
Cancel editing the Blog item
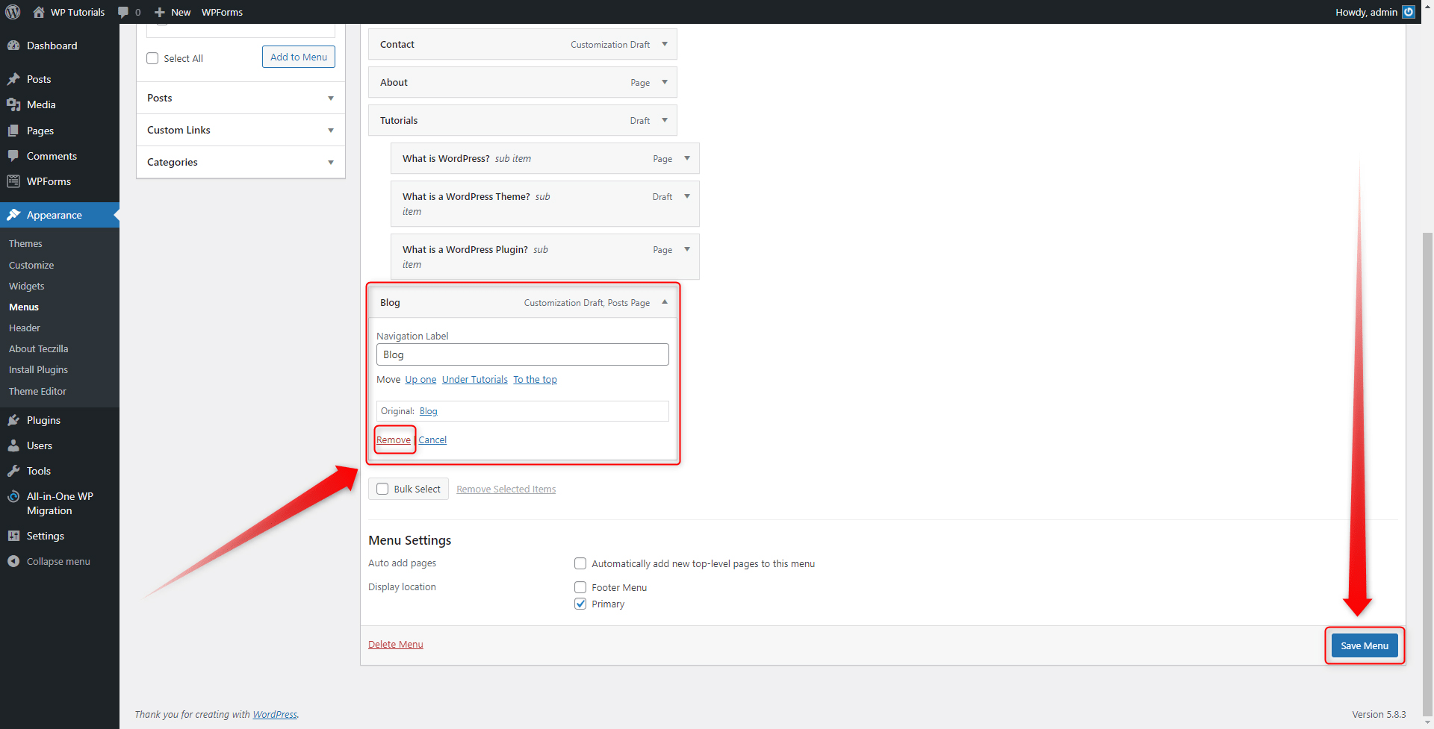click(432, 439)
